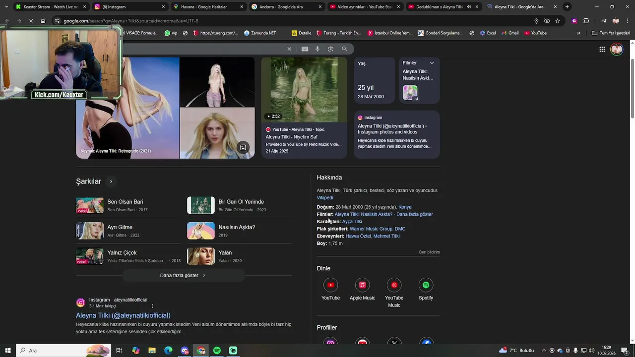Open the image gallery icon on photo collage
635x357 pixels.
point(243,147)
